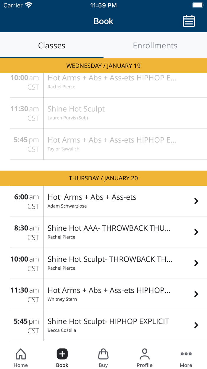The height and width of the screenshot is (369, 207).
Task: Open the calendar icon in header
Action: pos(189,21)
